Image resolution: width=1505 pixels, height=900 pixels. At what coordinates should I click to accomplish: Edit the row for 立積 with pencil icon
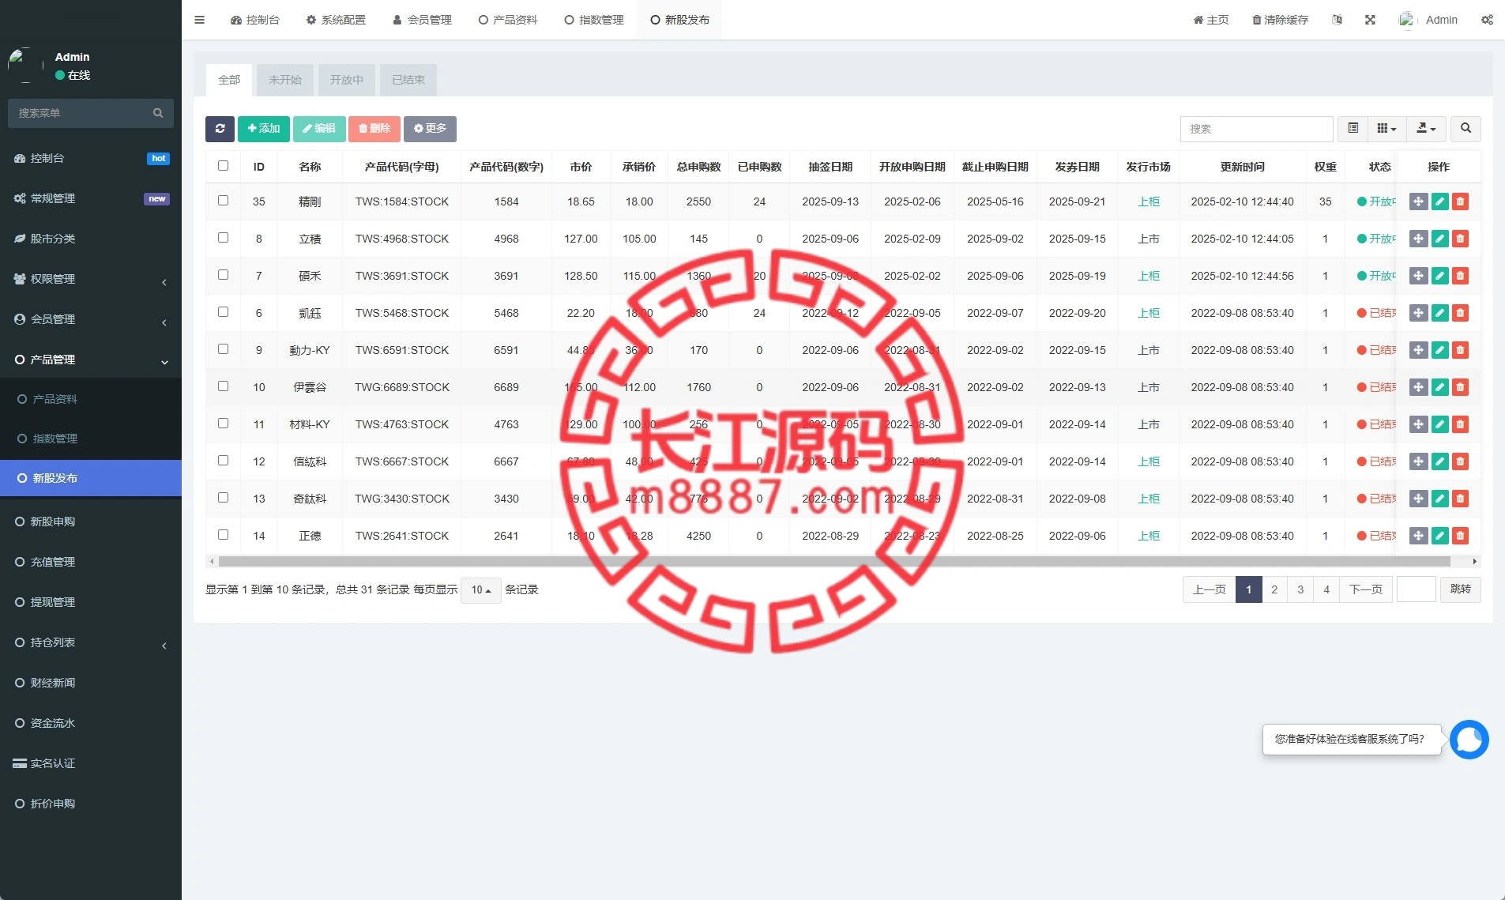(x=1439, y=239)
